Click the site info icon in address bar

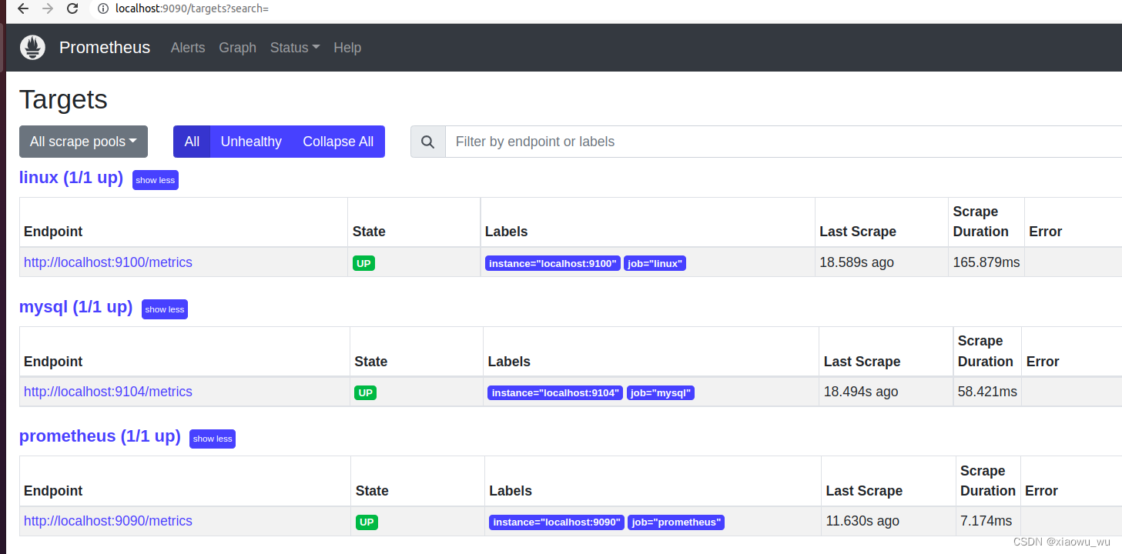[x=103, y=9]
